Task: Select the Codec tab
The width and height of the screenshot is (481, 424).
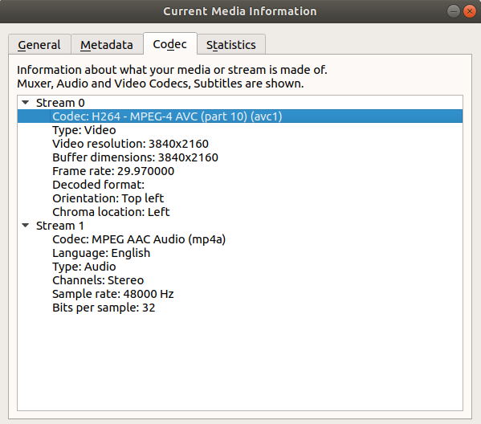Action: (x=170, y=44)
